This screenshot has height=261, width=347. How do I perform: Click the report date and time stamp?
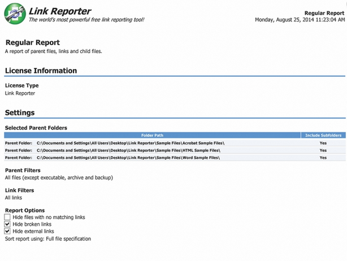click(x=300, y=19)
